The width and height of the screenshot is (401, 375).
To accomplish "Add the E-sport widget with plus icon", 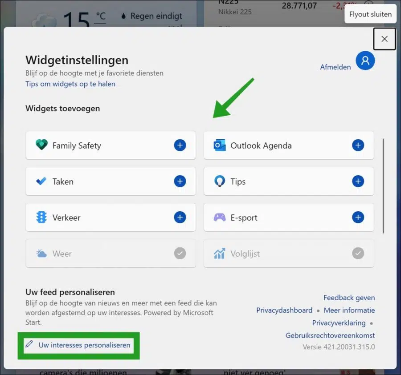I will pyautogui.click(x=358, y=217).
